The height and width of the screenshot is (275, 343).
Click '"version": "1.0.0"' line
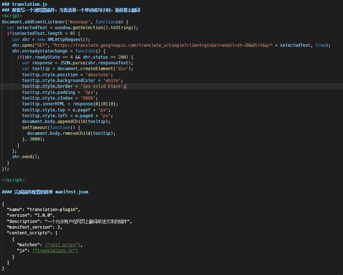(x=31, y=215)
